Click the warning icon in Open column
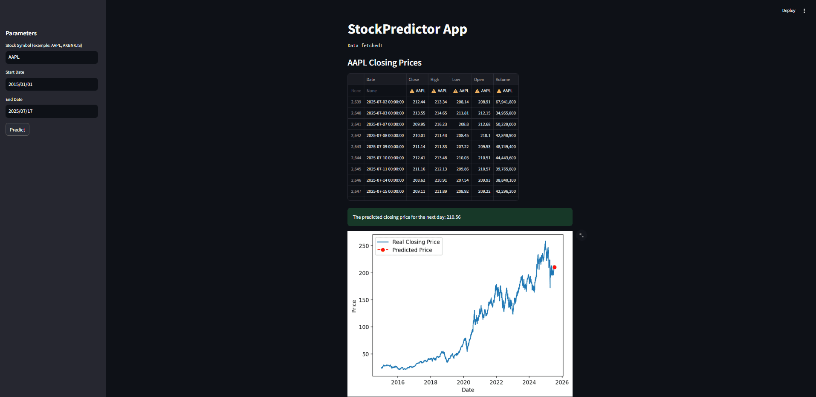The image size is (816, 397). pyautogui.click(x=477, y=91)
